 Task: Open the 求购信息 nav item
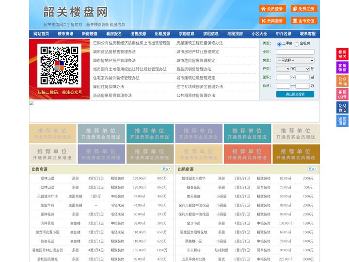click(187, 34)
